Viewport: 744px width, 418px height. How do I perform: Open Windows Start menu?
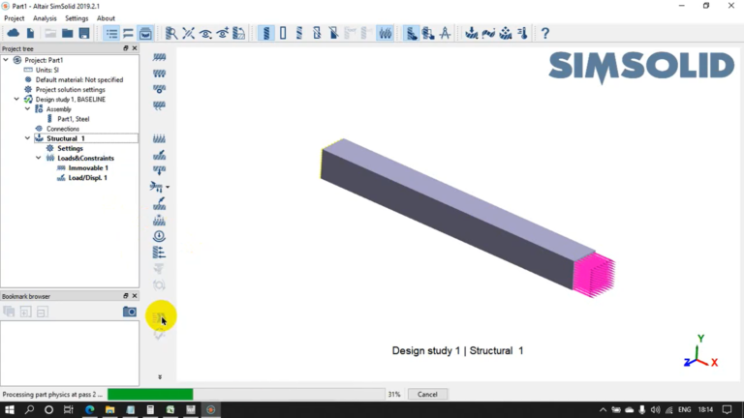pyautogui.click(x=10, y=409)
